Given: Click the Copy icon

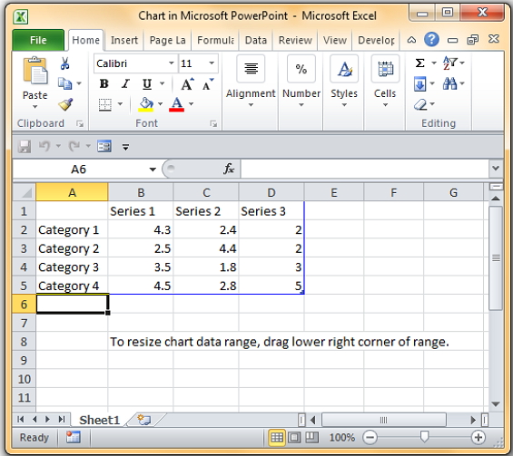Looking at the screenshot, I should tap(64, 83).
